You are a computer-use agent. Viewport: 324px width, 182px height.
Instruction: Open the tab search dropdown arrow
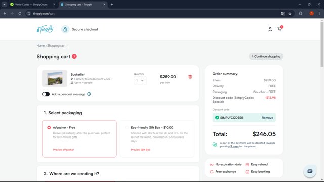point(4,4)
